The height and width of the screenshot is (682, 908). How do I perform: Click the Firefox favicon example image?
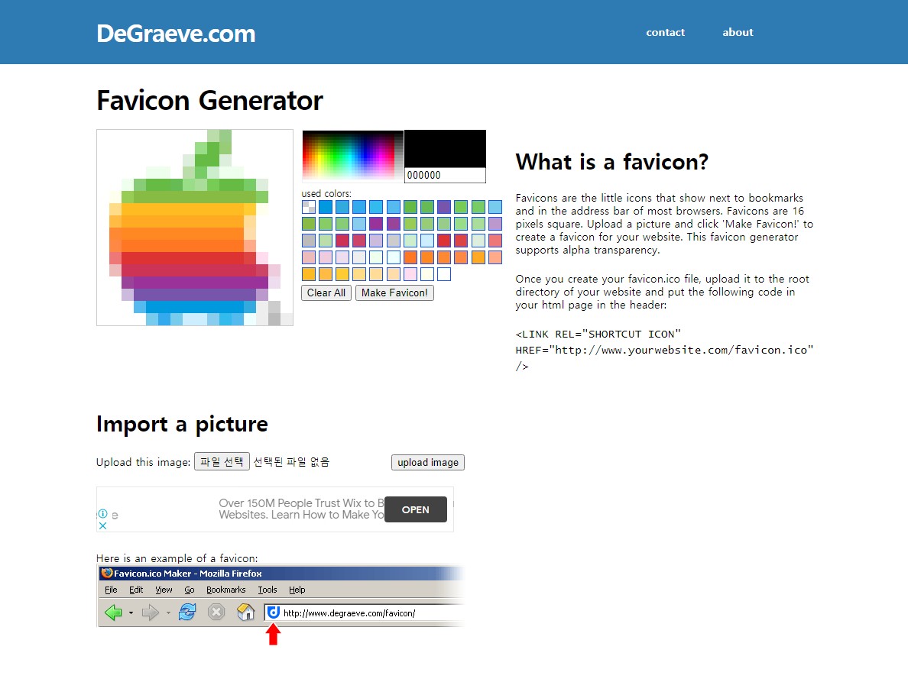point(281,605)
